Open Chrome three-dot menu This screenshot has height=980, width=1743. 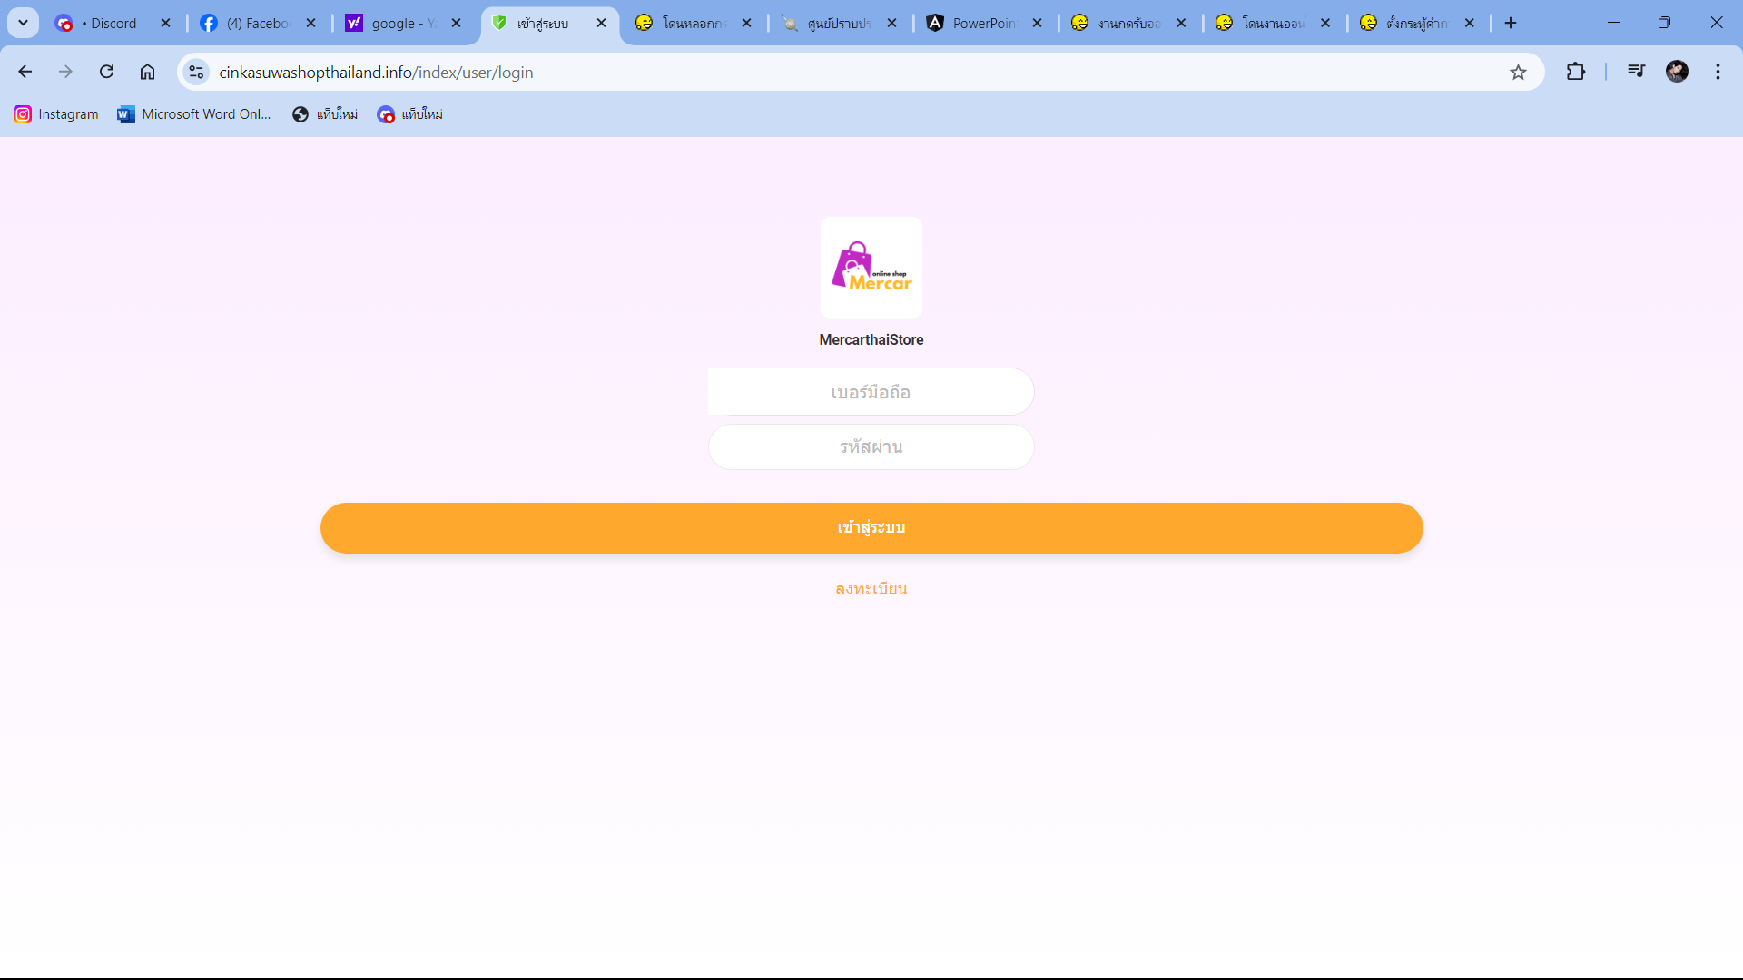tap(1718, 72)
